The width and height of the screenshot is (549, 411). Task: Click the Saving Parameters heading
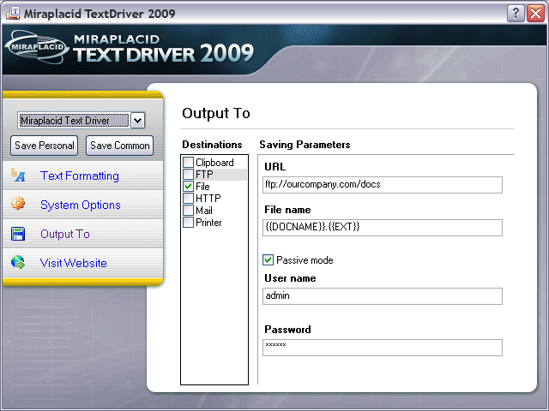(305, 145)
